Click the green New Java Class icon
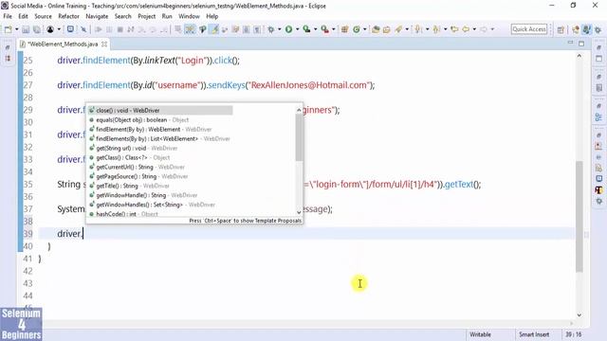 (x=357, y=29)
